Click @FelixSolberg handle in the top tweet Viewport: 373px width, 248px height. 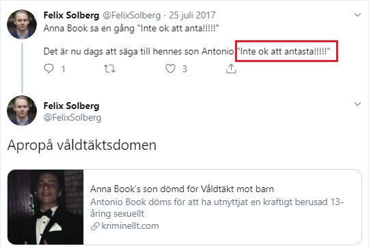(x=132, y=16)
